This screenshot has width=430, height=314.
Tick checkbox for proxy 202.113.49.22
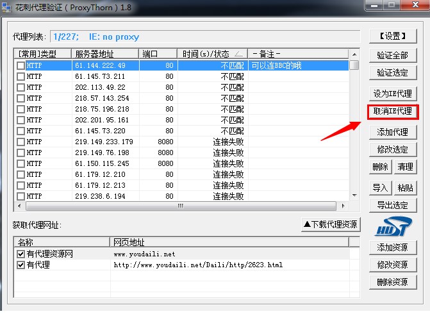click(x=21, y=88)
